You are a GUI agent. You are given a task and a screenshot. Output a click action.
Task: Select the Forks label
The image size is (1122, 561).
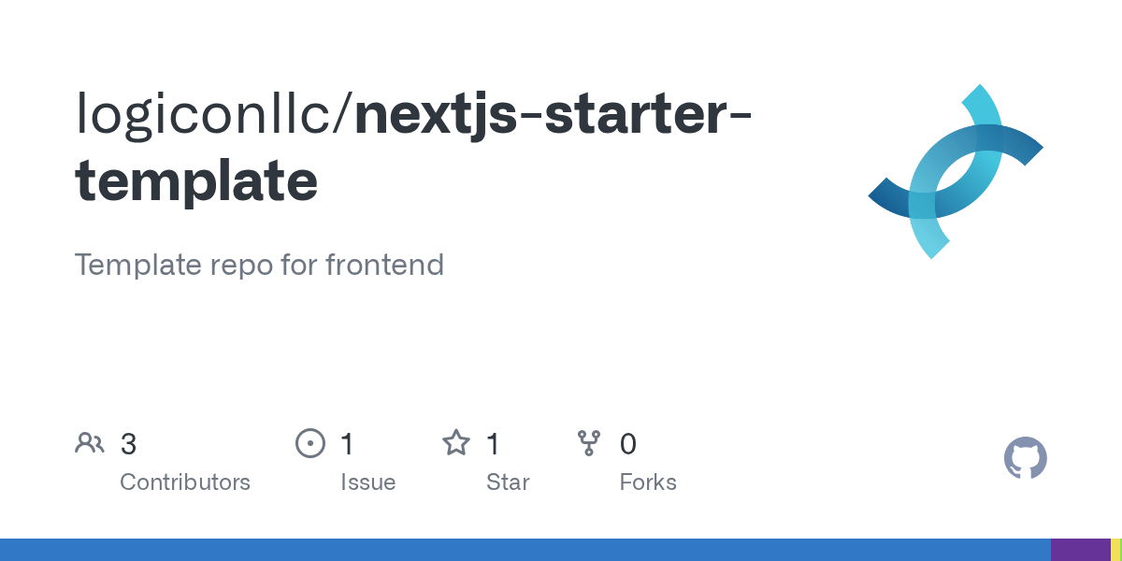click(x=648, y=482)
